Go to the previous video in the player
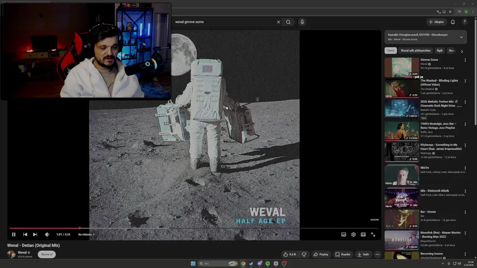Viewport: 477px width, 268px height. 25,234
